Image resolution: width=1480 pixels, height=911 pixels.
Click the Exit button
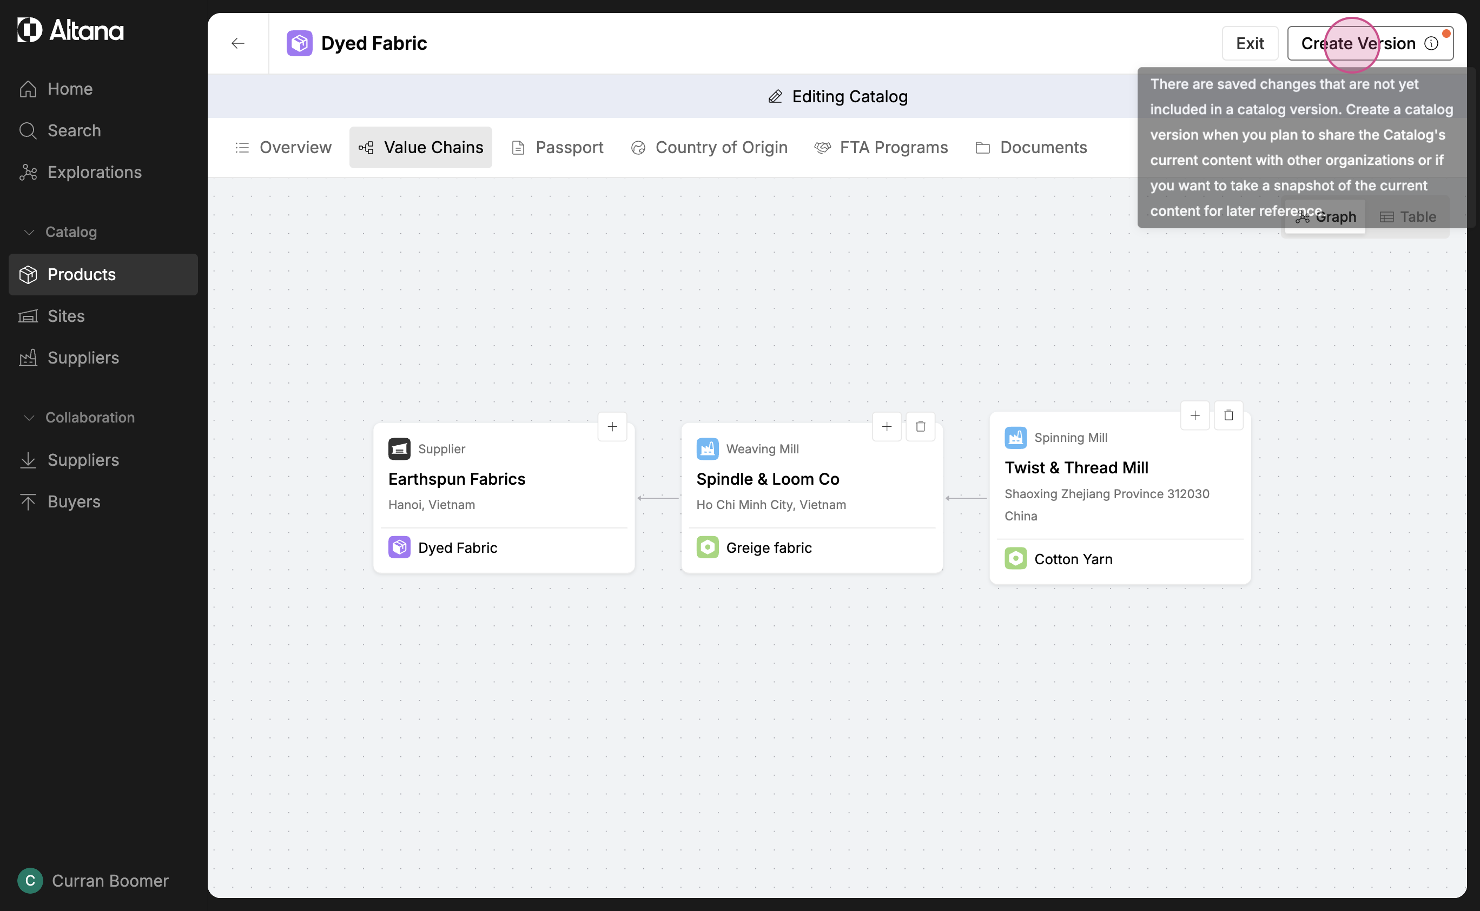tap(1250, 43)
